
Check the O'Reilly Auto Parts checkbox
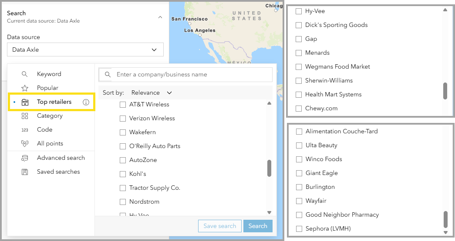[x=123, y=146]
